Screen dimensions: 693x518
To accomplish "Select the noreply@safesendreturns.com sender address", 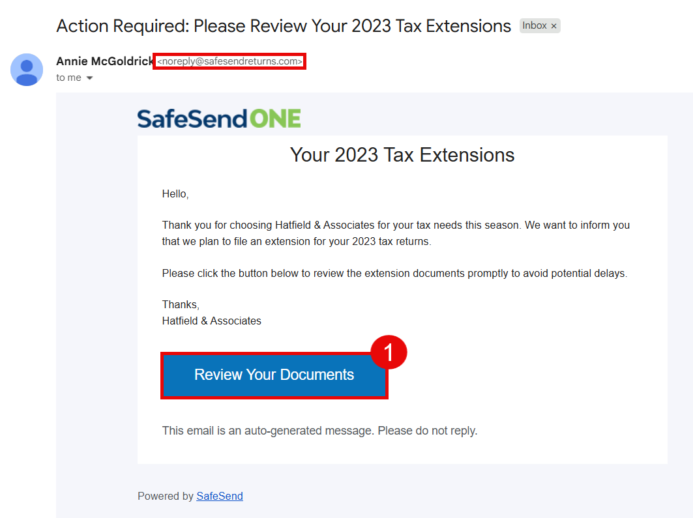I will (x=229, y=62).
